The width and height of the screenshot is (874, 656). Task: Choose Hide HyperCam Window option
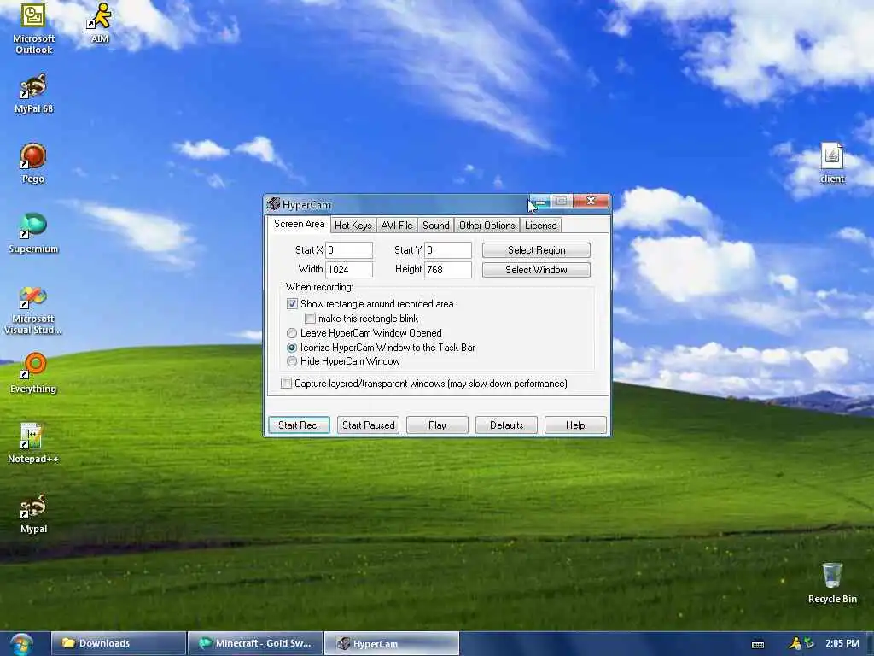click(x=292, y=361)
